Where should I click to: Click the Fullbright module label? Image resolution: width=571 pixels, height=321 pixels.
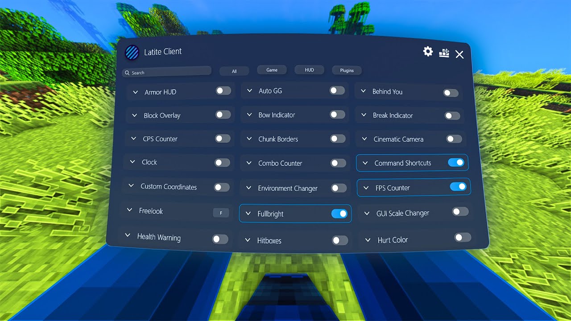270,214
